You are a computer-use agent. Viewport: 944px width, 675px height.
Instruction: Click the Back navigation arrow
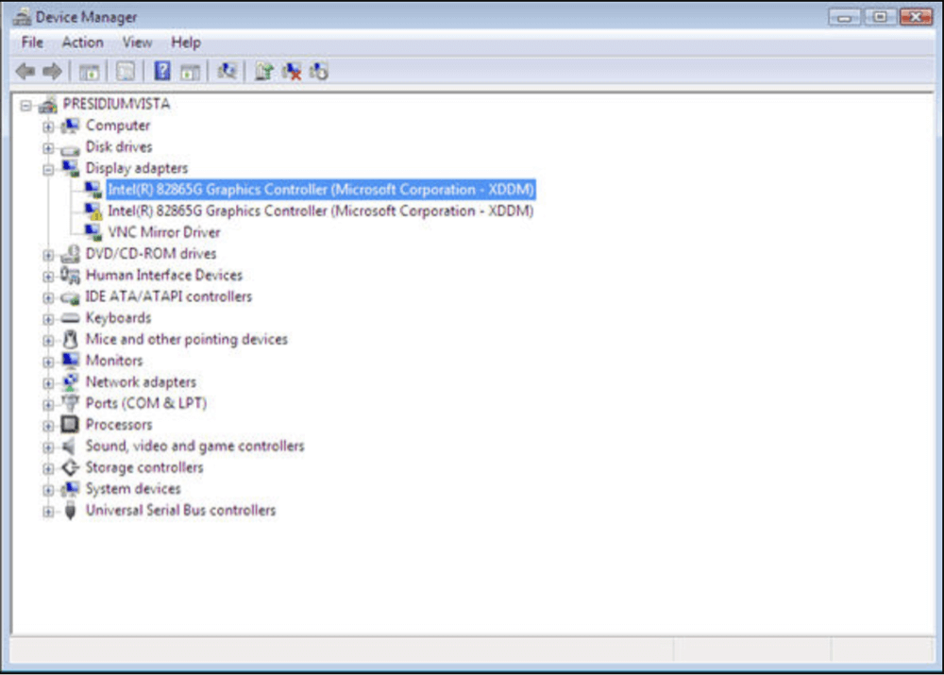25,72
